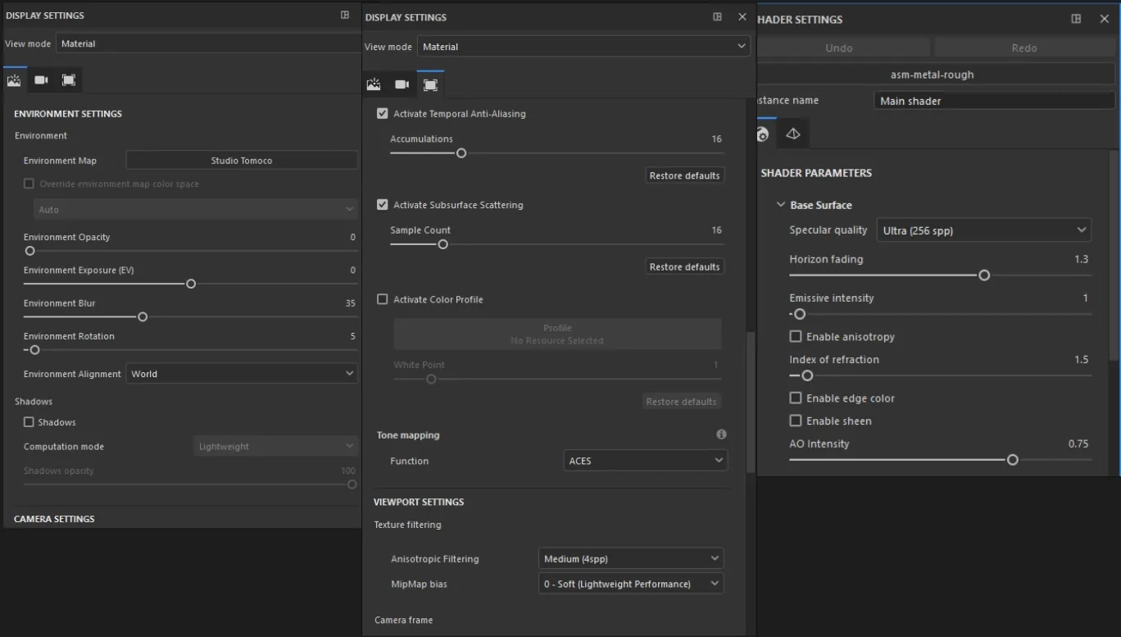Disable Activate Subsurface Scattering checkbox
The width and height of the screenshot is (1121, 637).
382,205
